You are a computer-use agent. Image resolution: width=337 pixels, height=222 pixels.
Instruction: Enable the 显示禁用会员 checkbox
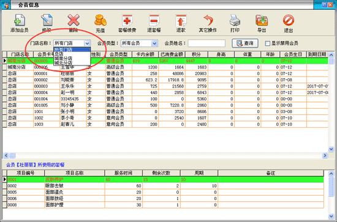[x=268, y=43]
